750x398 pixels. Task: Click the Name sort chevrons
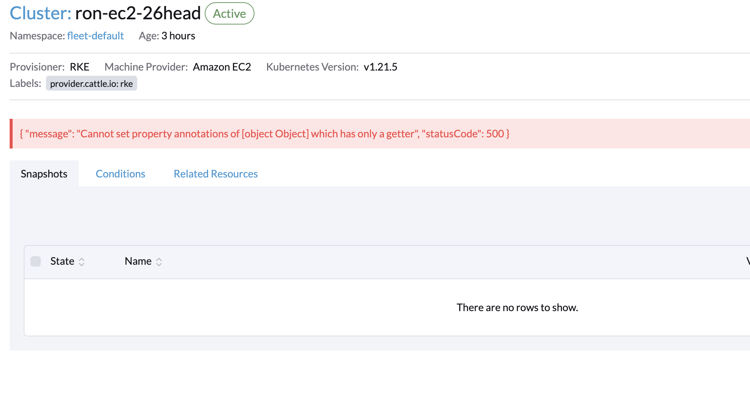pos(159,262)
